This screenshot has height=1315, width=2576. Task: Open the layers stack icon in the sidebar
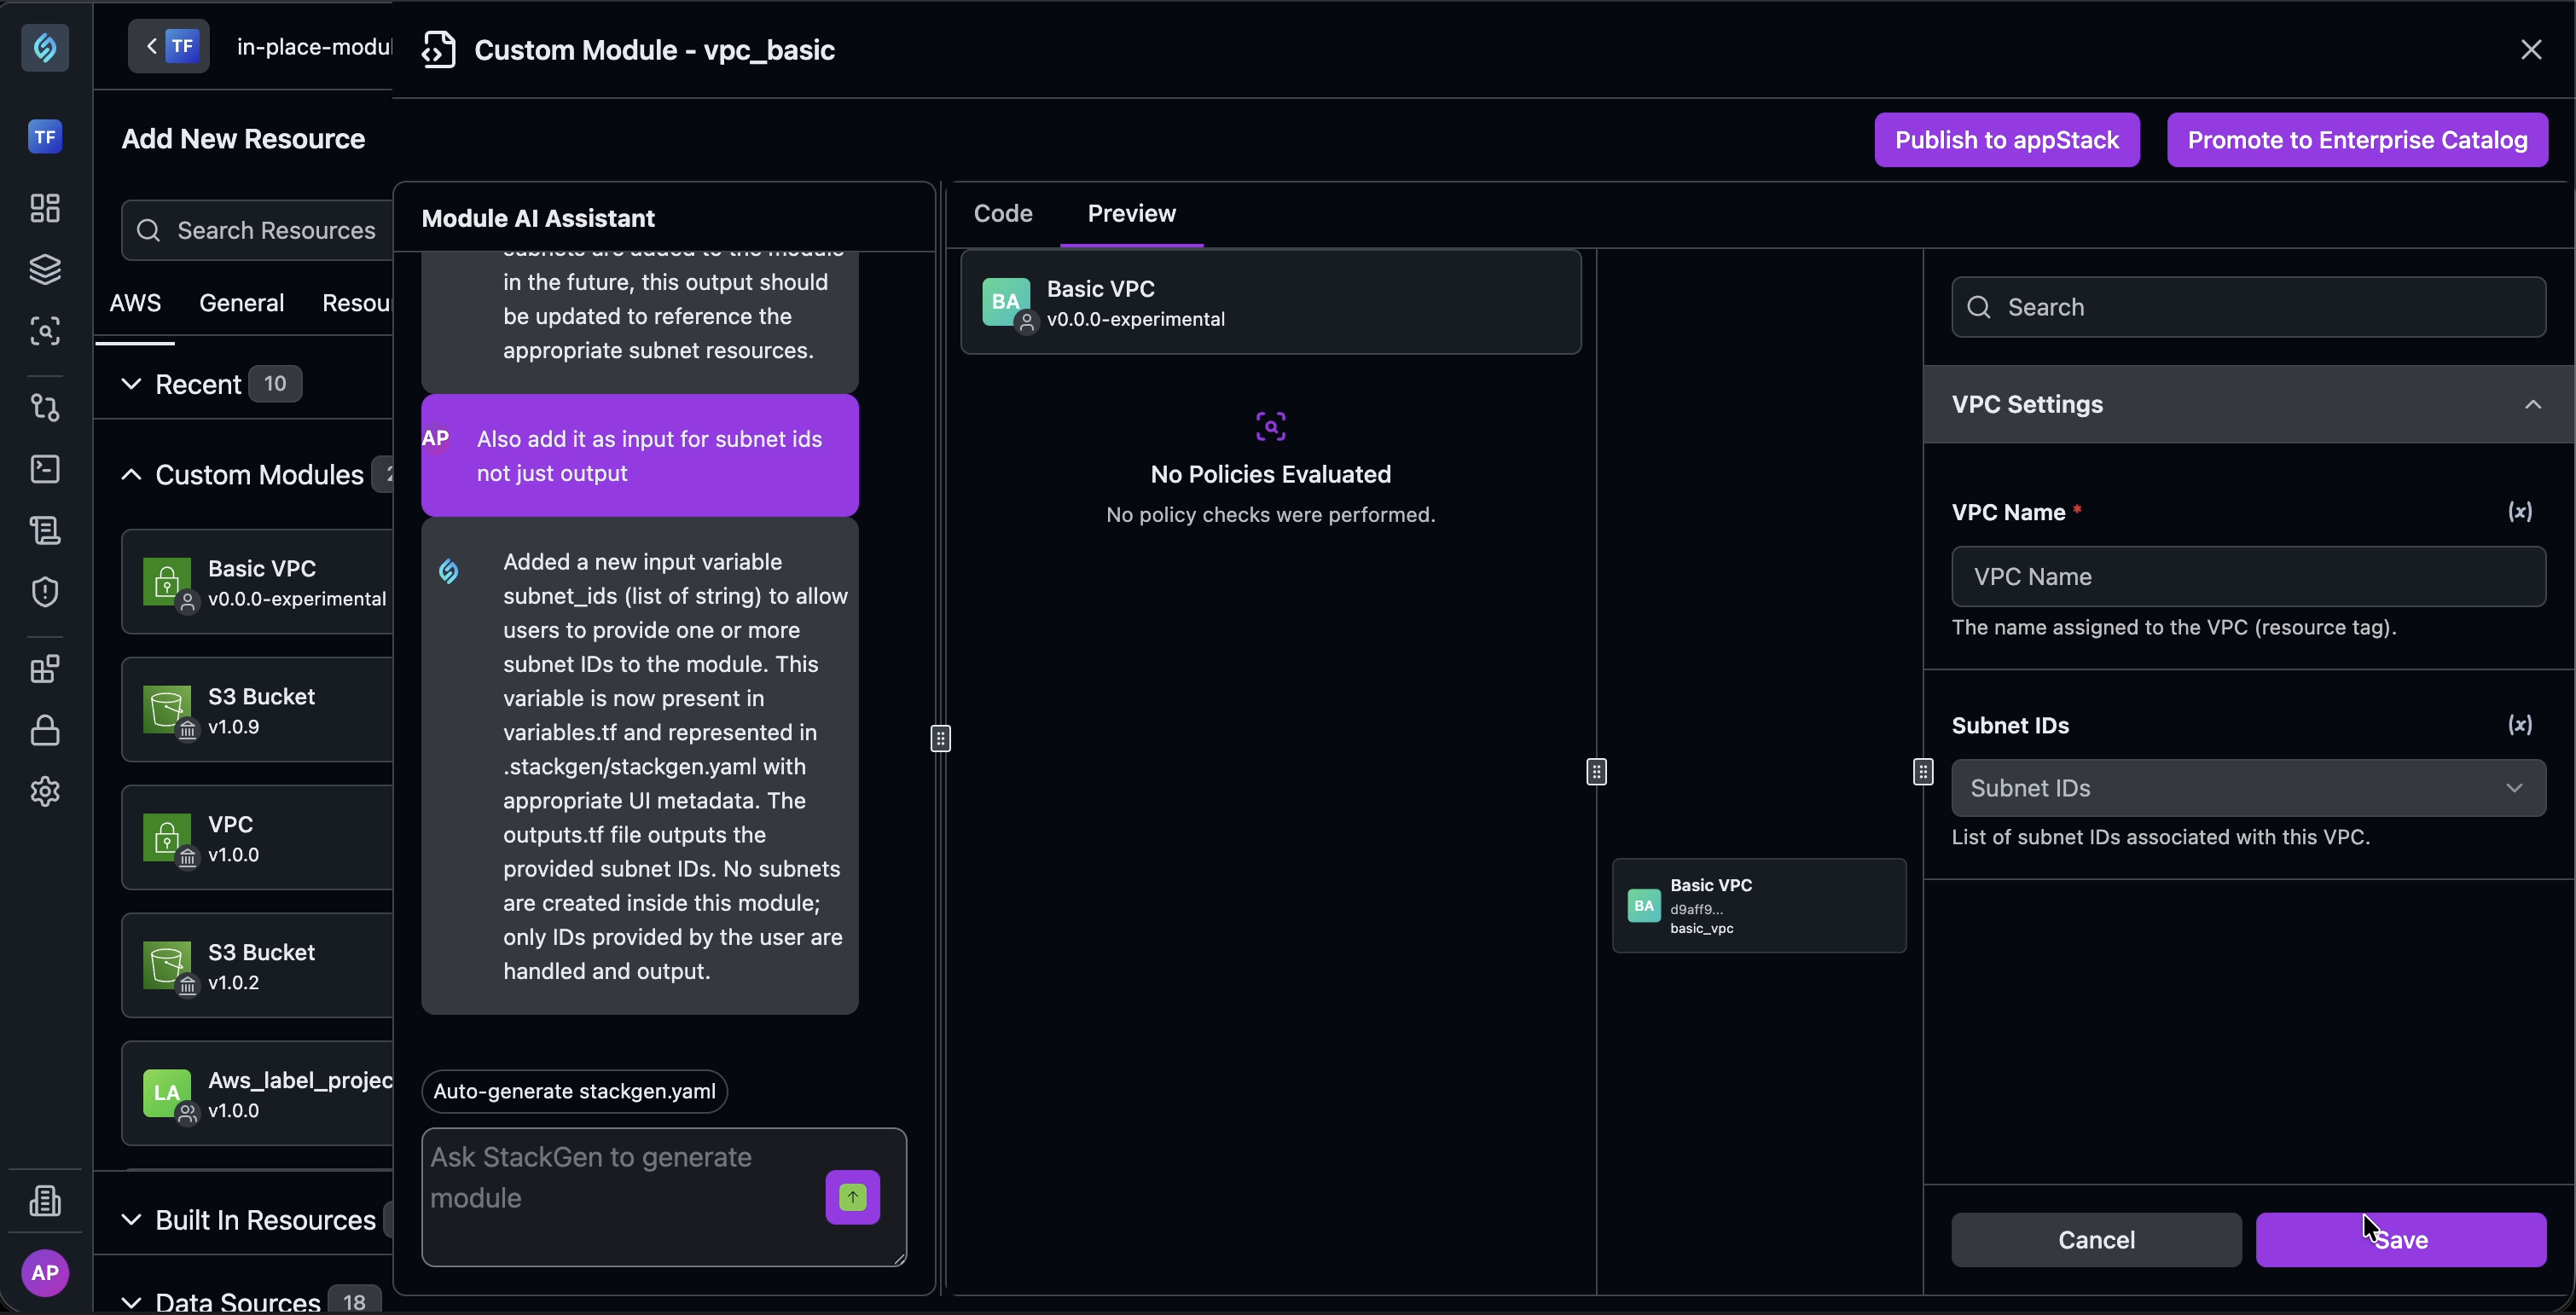45,269
